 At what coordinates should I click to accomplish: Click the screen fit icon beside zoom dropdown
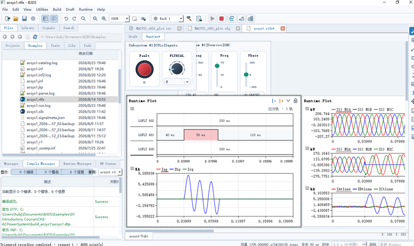coord(135,19)
